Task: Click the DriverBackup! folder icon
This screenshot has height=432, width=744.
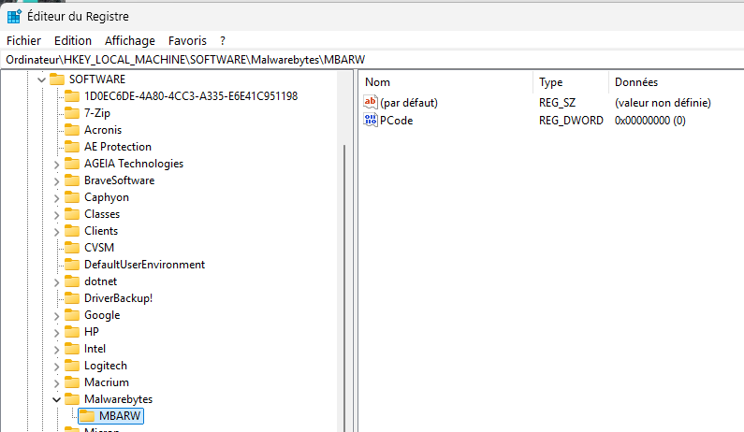Action: [72, 297]
